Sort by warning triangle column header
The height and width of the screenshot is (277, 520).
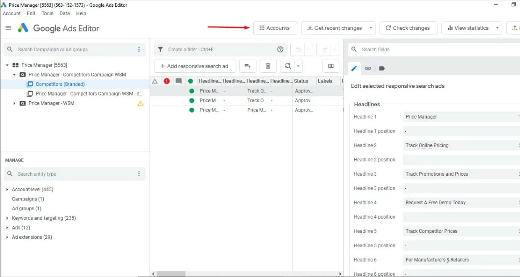point(155,81)
